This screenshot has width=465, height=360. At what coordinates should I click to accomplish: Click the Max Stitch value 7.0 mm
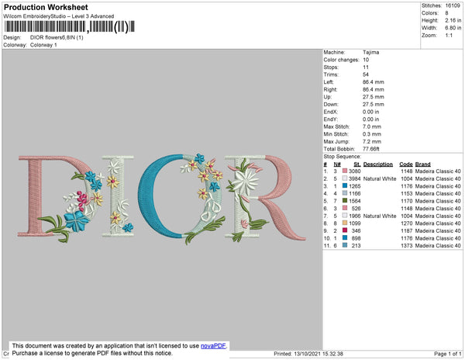[372, 126]
